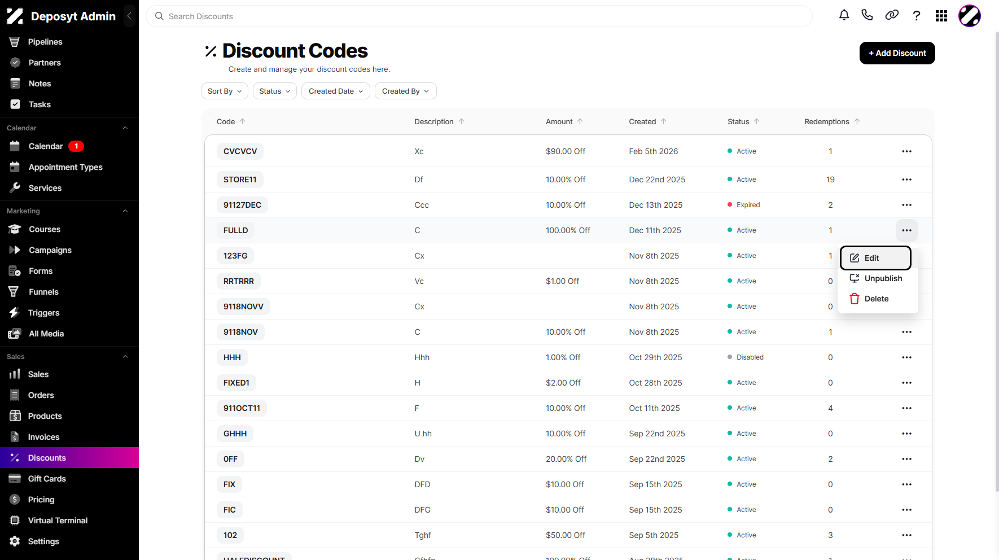
Task: Select Delete in the context menu
Action: pyautogui.click(x=875, y=299)
